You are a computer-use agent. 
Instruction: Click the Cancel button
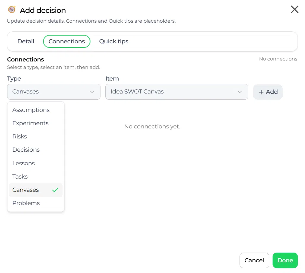(x=254, y=260)
